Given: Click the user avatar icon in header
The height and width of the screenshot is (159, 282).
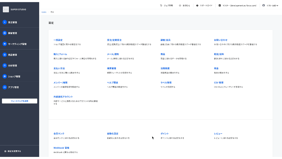Looking at the screenshot, I should tap(264, 5).
